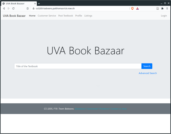Bookmark this page using the bookmark icon
The image size is (171, 134).
coord(28,9)
